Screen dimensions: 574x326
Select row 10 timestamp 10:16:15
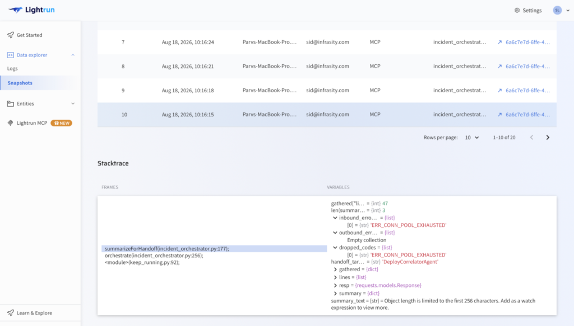(x=188, y=115)
